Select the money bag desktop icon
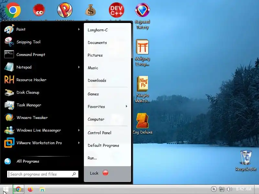 point(91,10)
